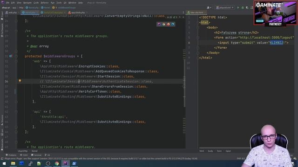The height and width of the screenshot is (167, 298).
Task: Open the Refactor menu
Action: click(x=45, y=3)
